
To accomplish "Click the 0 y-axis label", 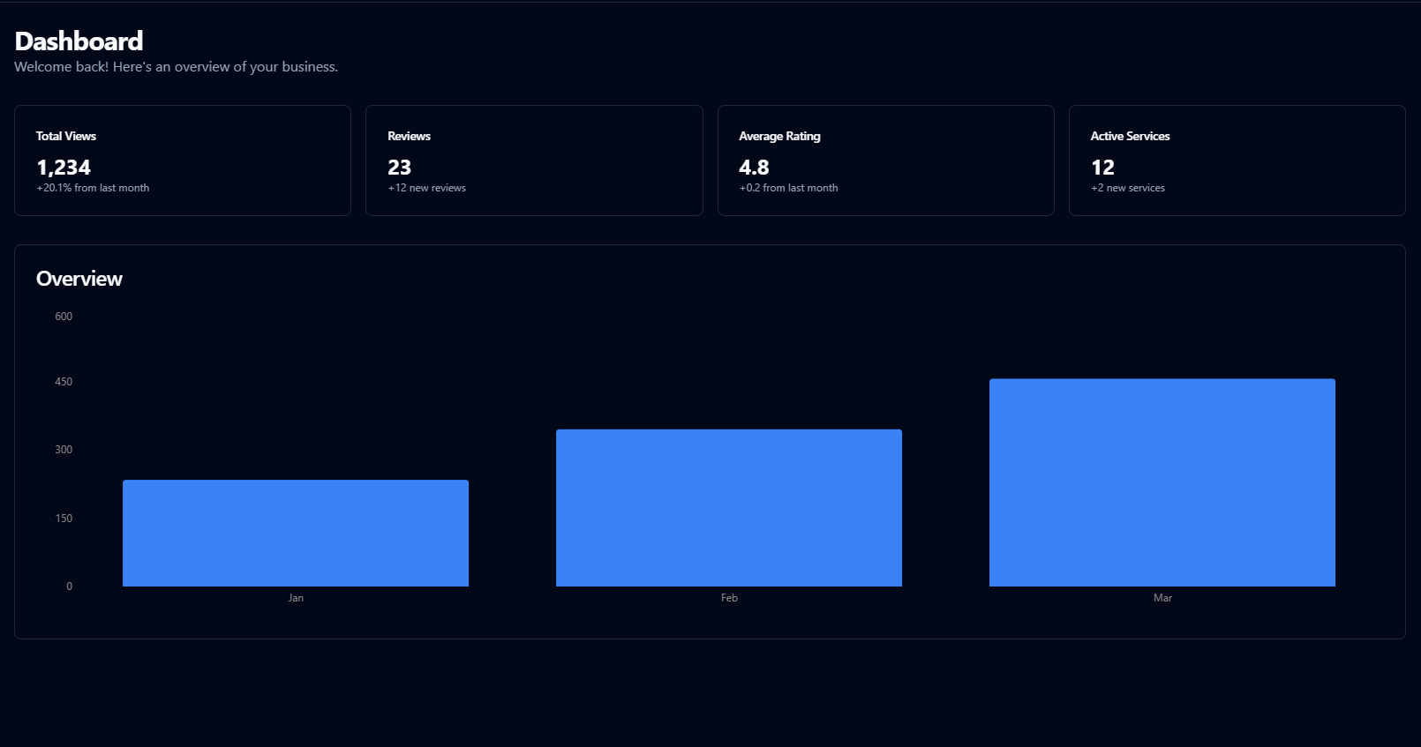I will pyautogui.click(x=70, y=586).
